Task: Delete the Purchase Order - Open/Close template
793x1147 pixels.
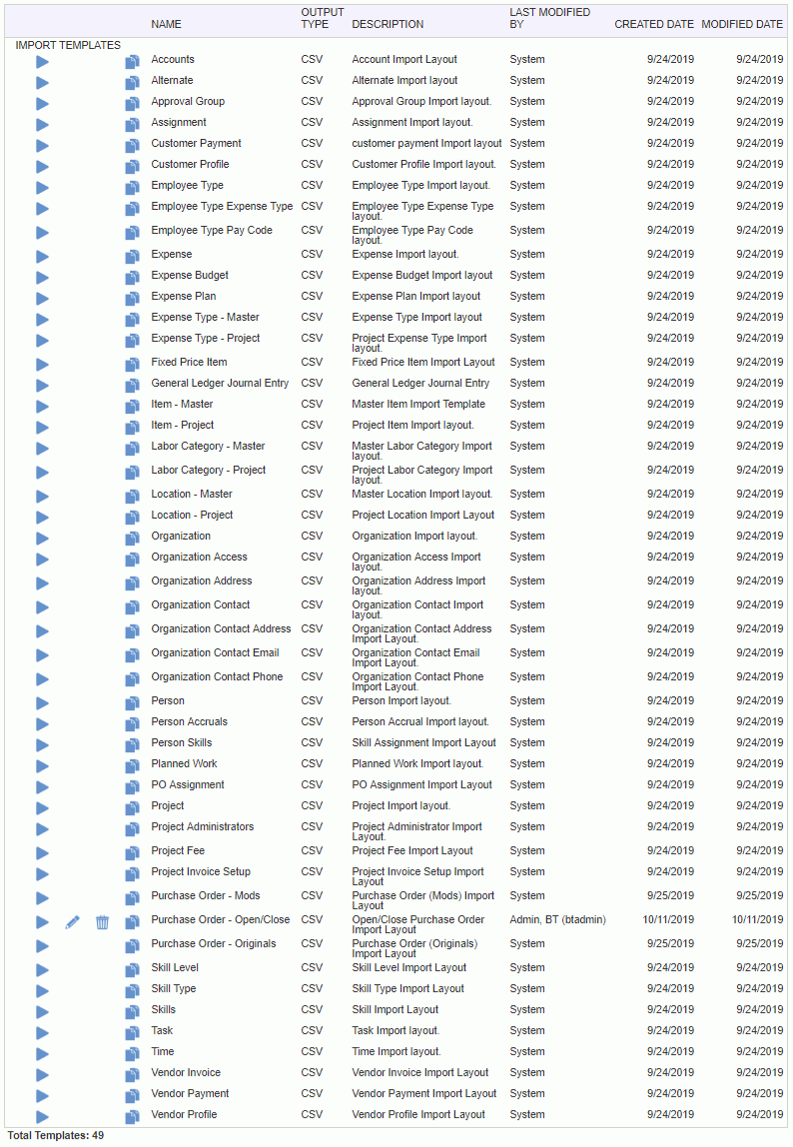Action: point(103,922)
